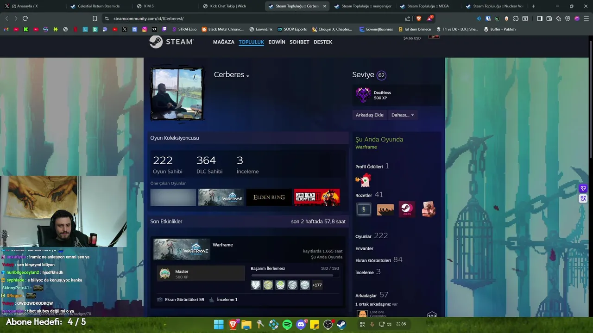Open the SOHBET menu
593x333 pixels.
coord(299,42)
